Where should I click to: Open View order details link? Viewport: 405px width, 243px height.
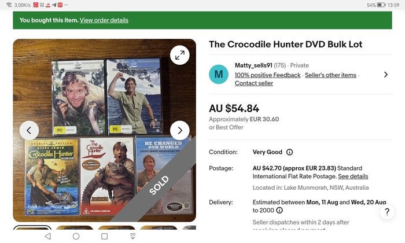pyautogui.click(x=104, y=20)
